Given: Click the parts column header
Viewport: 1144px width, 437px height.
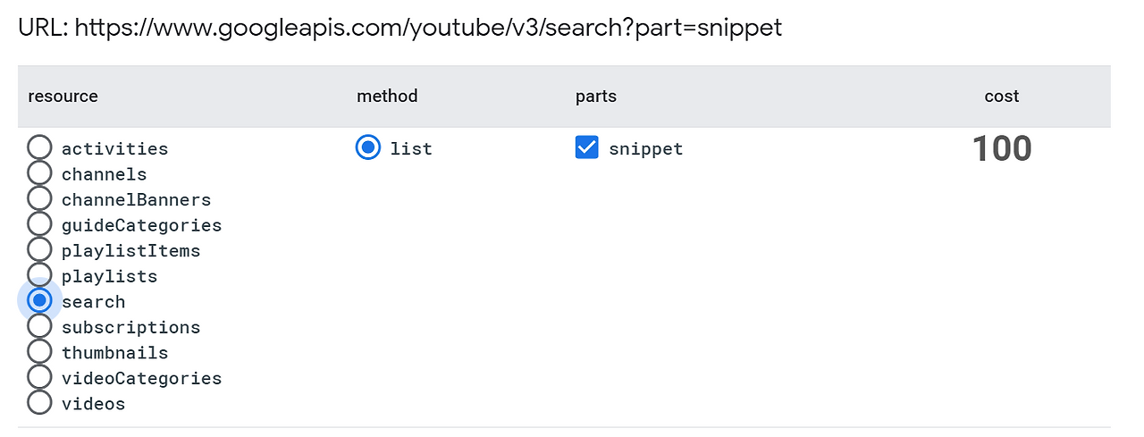Looking at the screenshot, I should (596, 97).
